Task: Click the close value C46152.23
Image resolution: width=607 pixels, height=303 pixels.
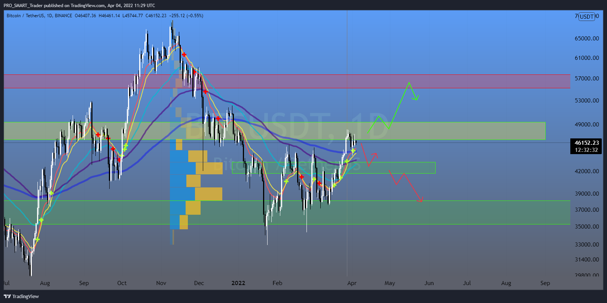Action: 156,16
